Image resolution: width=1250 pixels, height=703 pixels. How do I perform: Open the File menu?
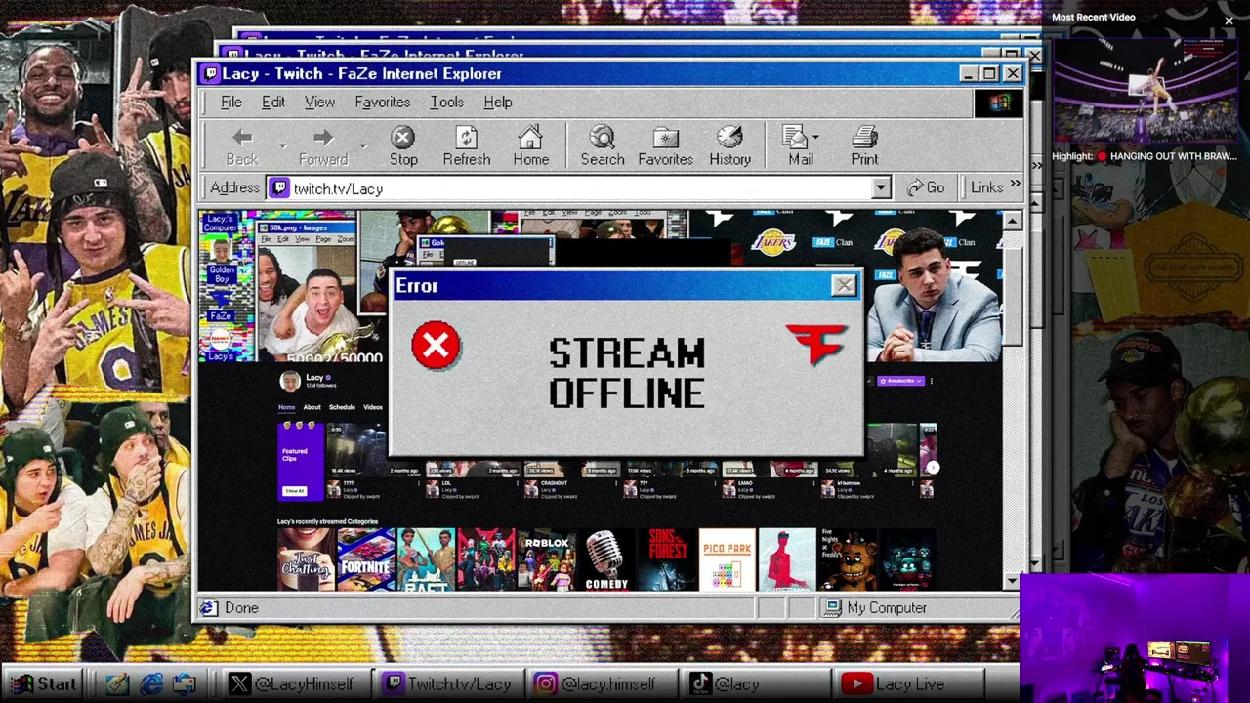click(x=231, y=102)
